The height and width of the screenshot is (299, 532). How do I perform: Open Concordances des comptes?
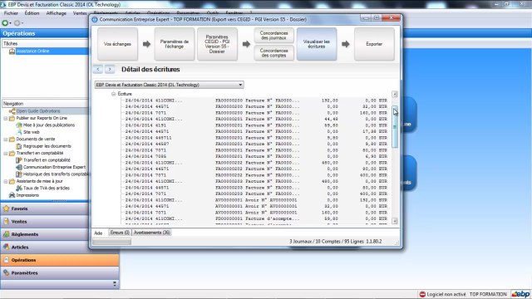pos(273,53)
